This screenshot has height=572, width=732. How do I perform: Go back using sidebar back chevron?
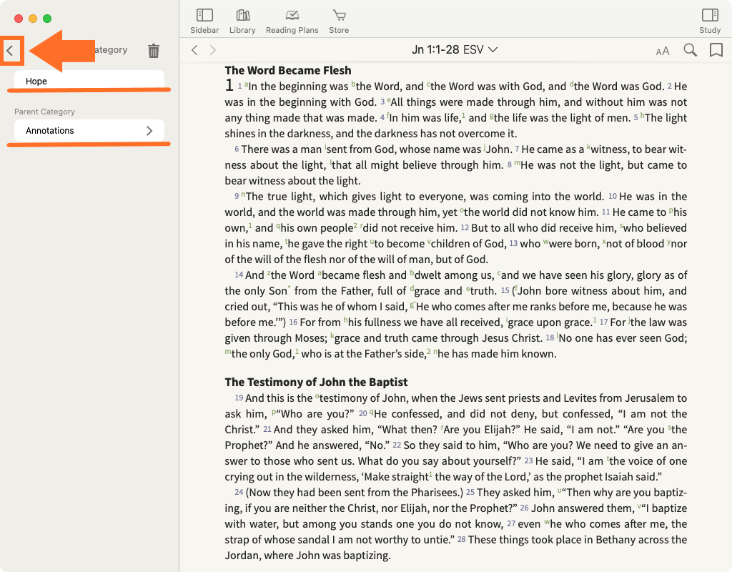click(x=10, y=51)
